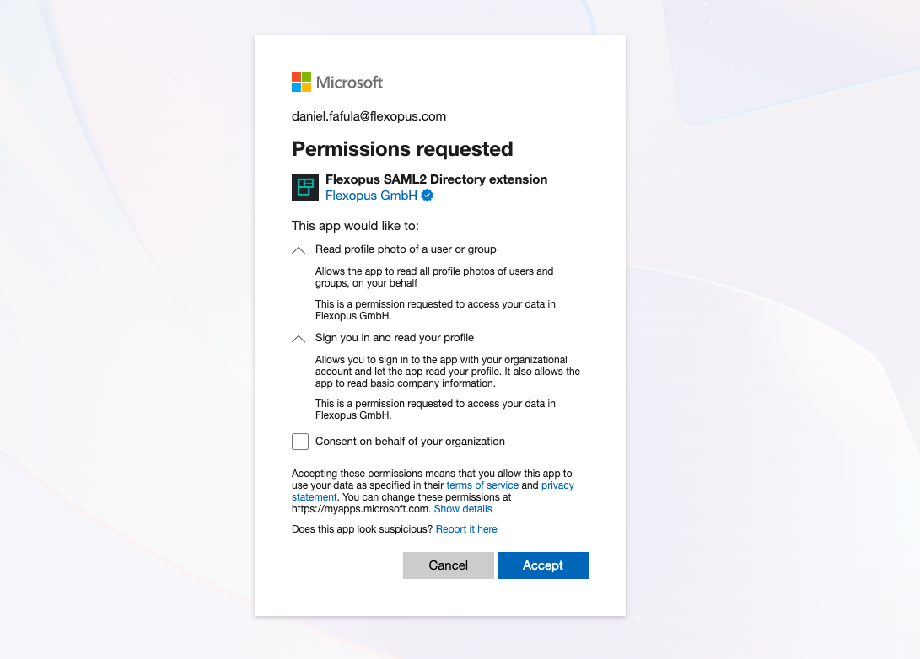This screenshot has height=659, width=920.
Task: Click the Show details link
Action: click(463, 509)
